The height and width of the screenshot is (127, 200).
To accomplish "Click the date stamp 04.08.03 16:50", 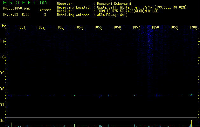I will tap(16, 15).
